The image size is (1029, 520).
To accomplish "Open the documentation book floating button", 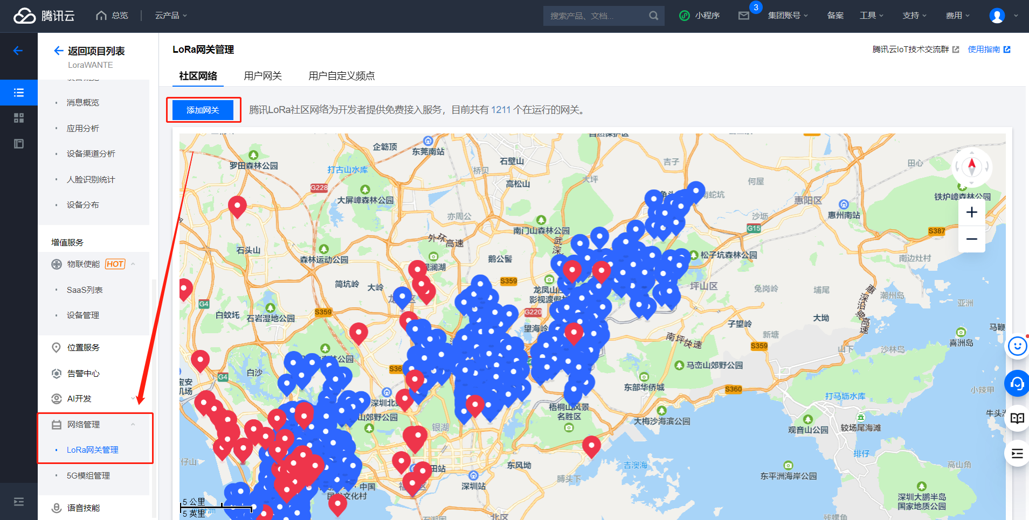I will [1017, 418].
